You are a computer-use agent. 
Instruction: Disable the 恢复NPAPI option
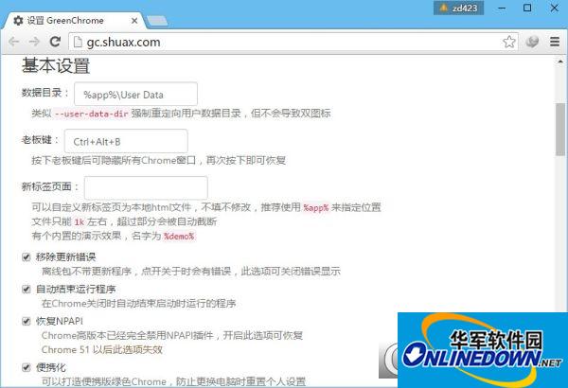[x=27, y=321]
